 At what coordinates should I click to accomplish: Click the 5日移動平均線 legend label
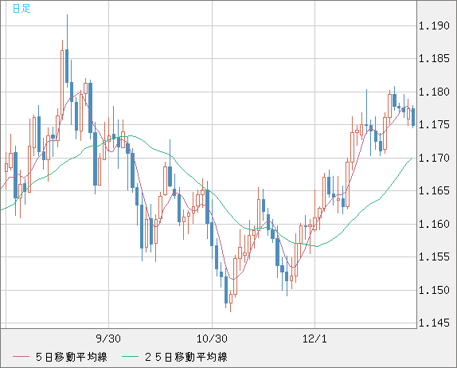tap(72, 357)
